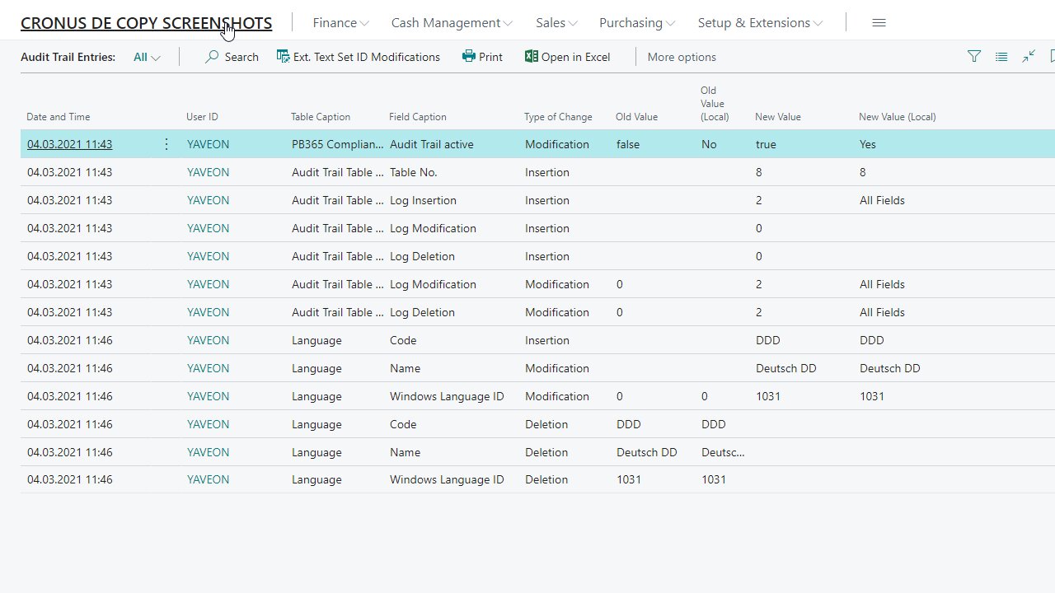Click the Print printer icon

(469, 57)
